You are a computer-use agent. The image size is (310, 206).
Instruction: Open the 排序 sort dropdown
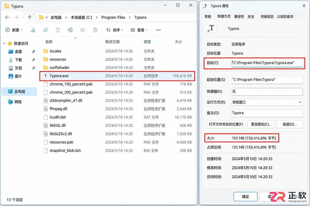(x=115, y=30)
